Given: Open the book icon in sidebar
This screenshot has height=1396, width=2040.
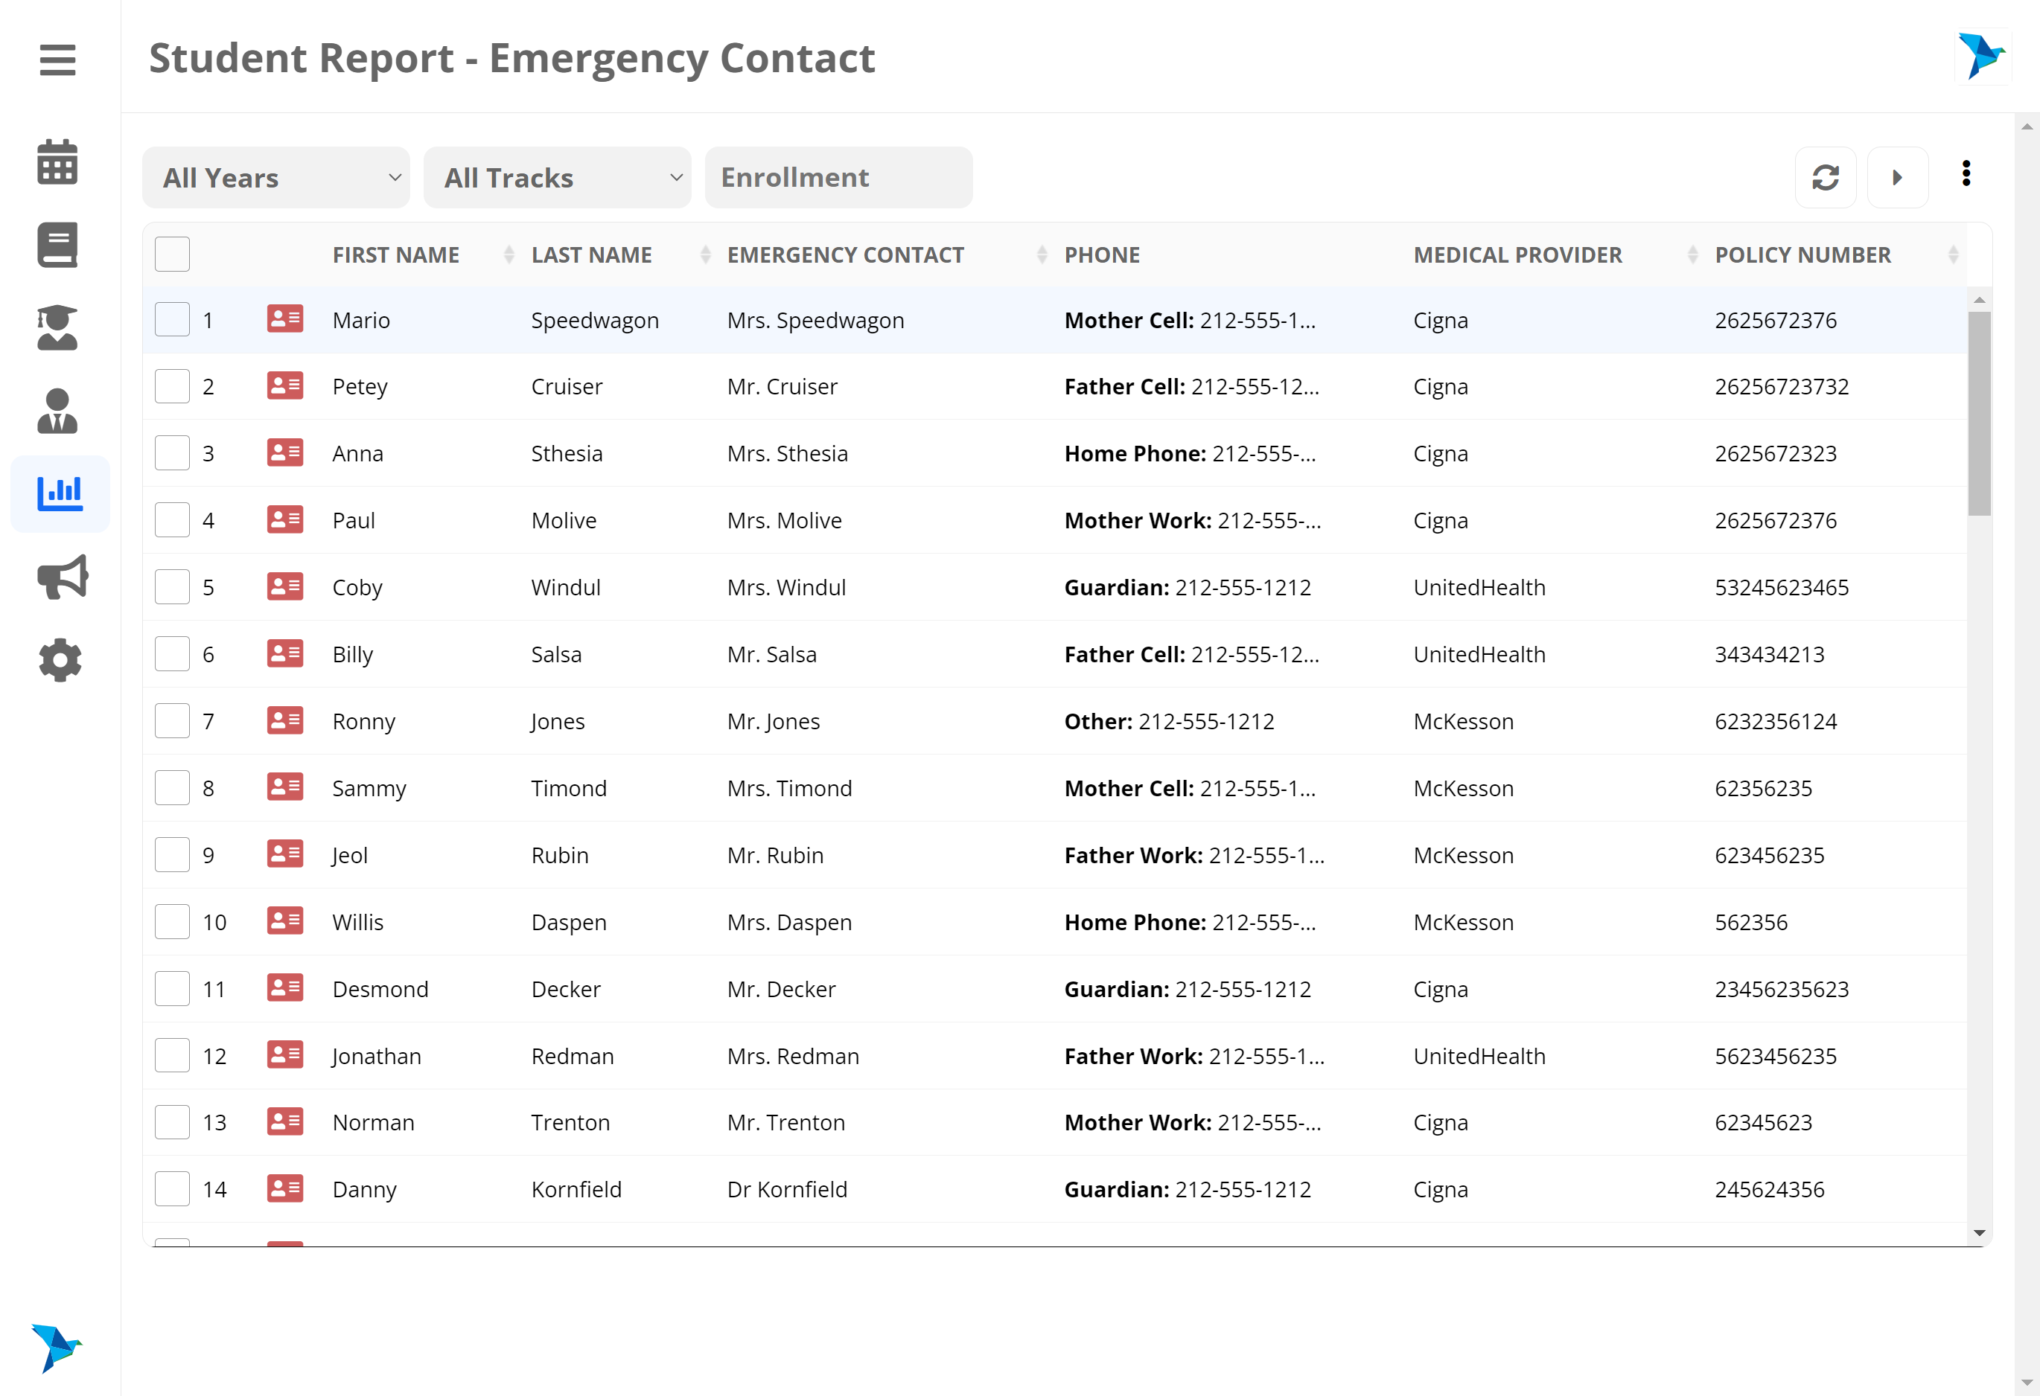Looking at the screenshot, I should pyautogui.click(x=57, y=245).
